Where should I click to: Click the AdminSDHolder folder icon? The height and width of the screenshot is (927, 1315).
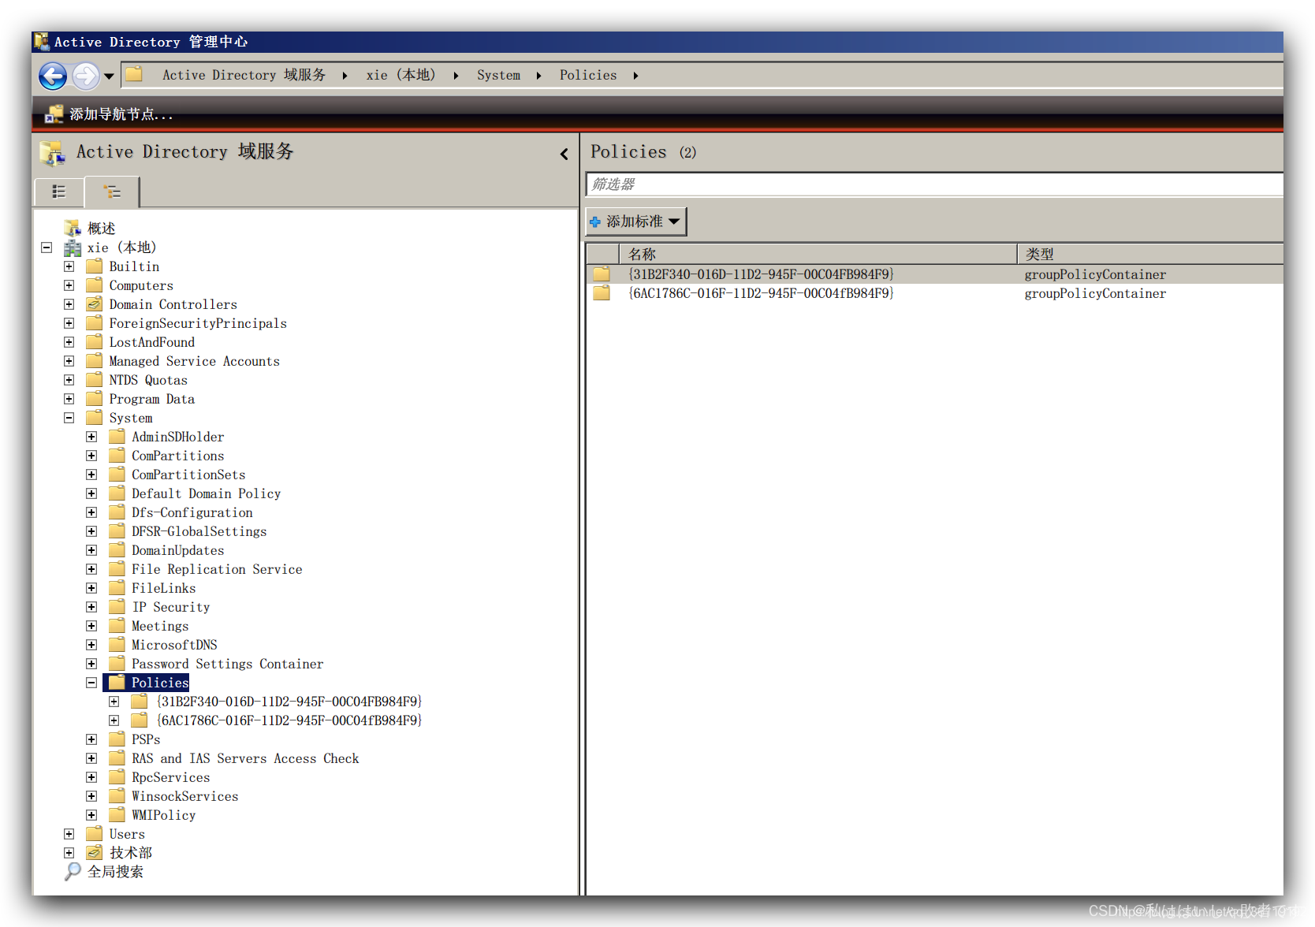117,437
